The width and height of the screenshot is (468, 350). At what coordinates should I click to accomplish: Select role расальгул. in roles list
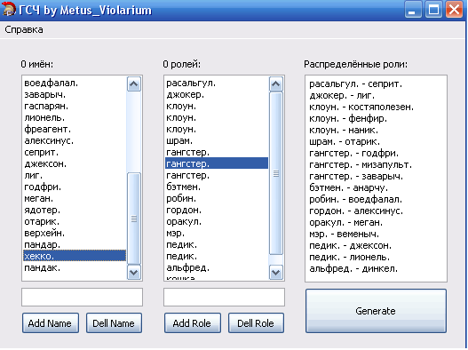pyautogui.click(x=217, y=83)
